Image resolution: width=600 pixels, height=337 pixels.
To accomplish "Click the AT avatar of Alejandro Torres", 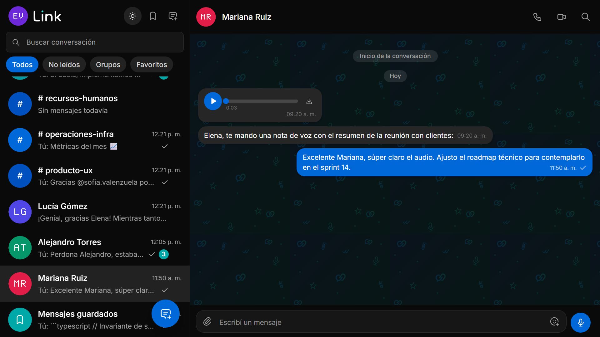I will click(x=20, y=248).
